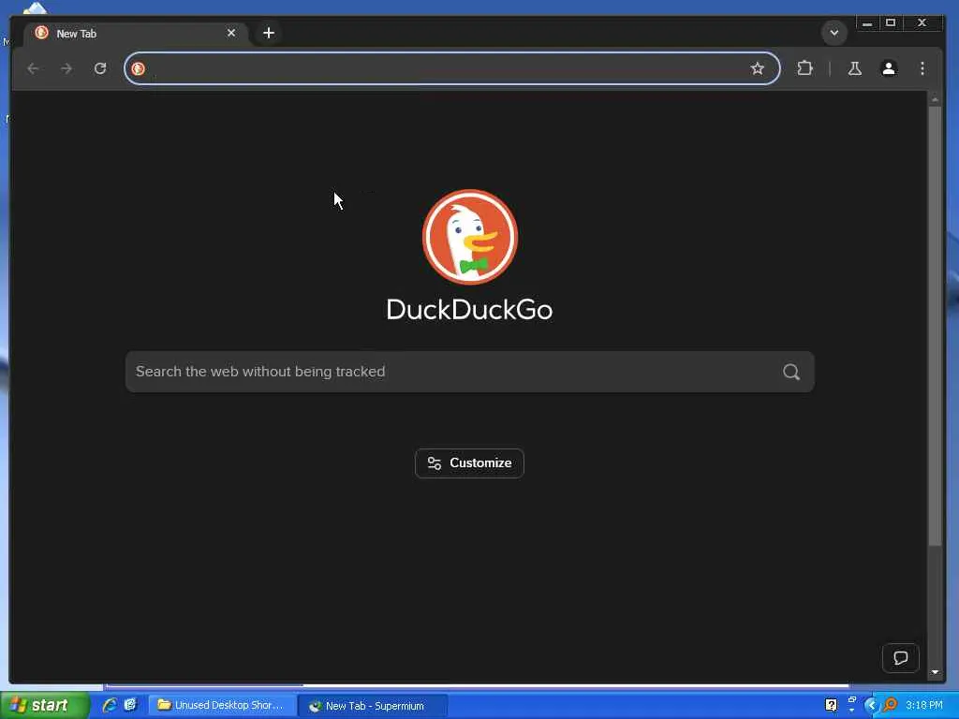Click the small tray icon above arrow

click(x=852, y=700)
